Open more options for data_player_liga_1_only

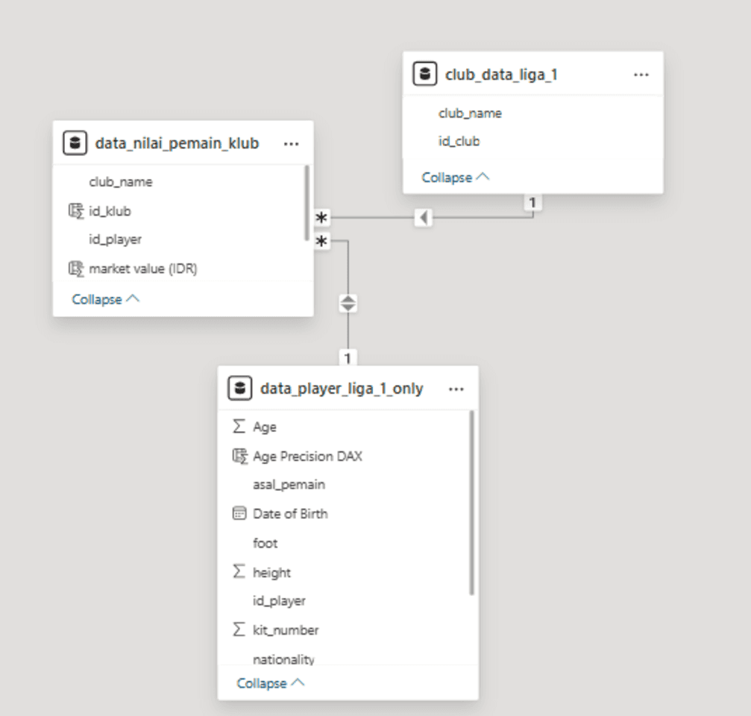click(x=456, y=389)
